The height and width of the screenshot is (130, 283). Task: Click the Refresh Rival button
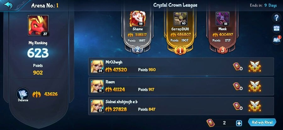[262, 122]
